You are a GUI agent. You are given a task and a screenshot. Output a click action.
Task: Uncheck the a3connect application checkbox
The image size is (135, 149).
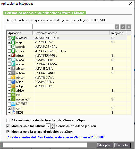(x=9, y=99)
